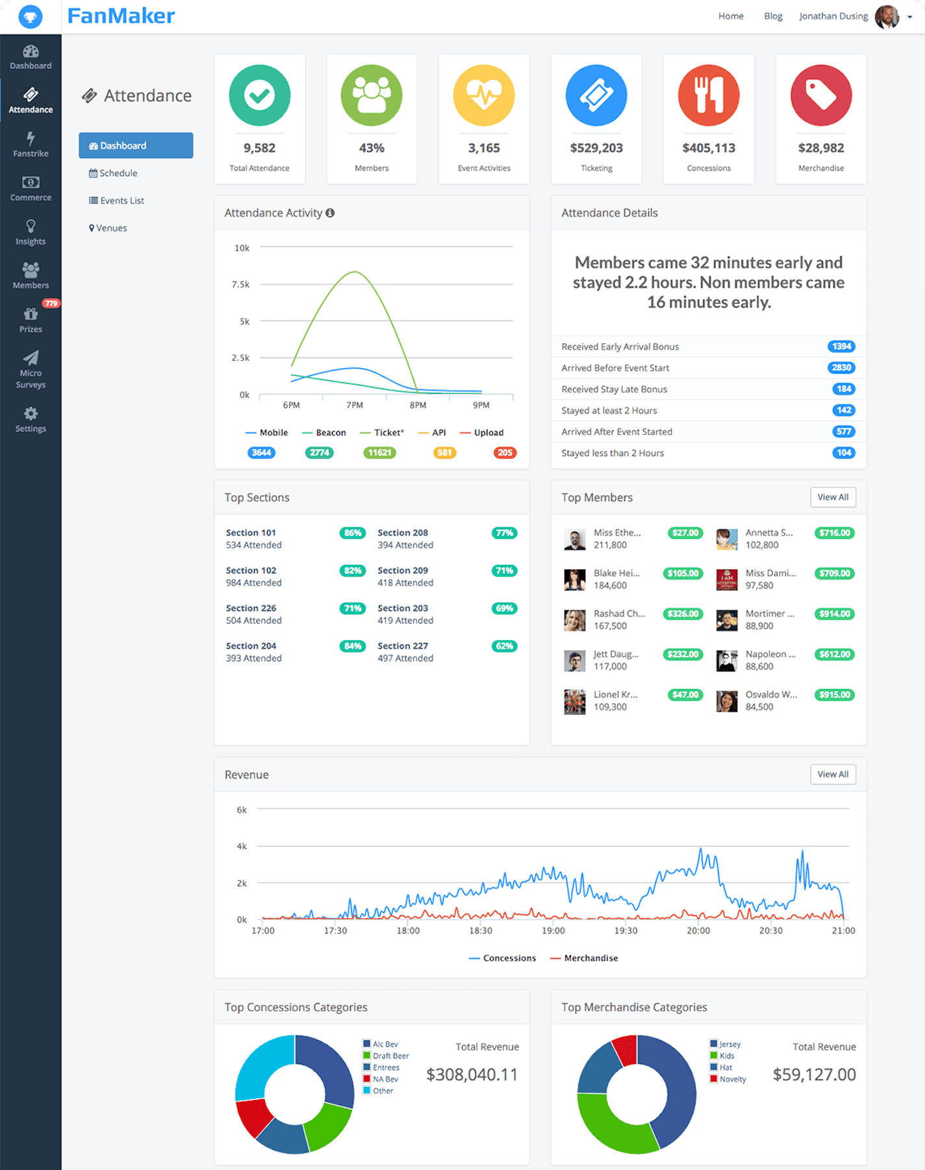Open the Fanstrike lightning icon in sidebar
The image size is (925, 1170).
[x=31, y=138]
